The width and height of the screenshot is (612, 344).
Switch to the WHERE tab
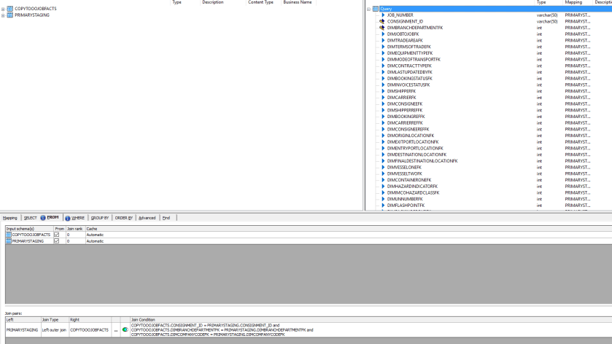point(75,218)
